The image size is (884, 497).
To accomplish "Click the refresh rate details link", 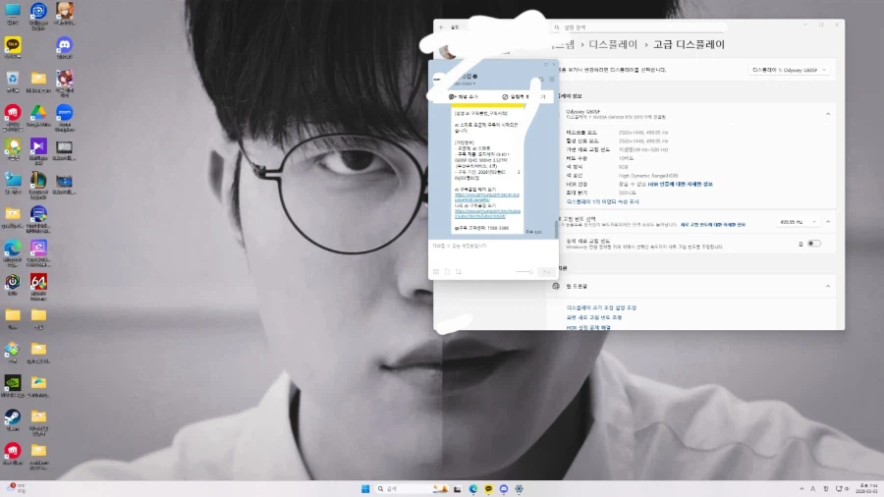I will click(713, 225).
